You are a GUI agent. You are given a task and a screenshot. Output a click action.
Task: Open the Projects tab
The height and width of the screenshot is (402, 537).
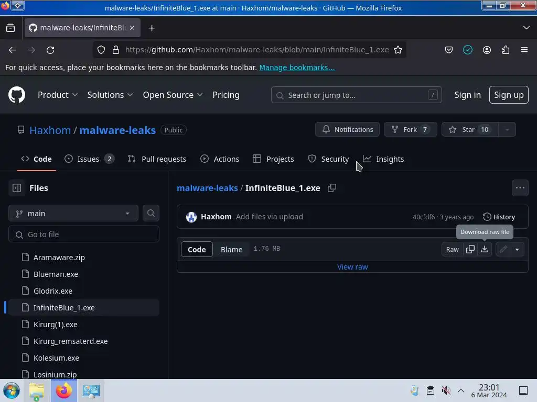pyautogui.click(x=273, y=159)
